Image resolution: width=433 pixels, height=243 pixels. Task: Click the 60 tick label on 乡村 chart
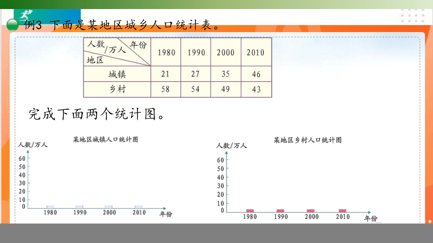(221, 160)
